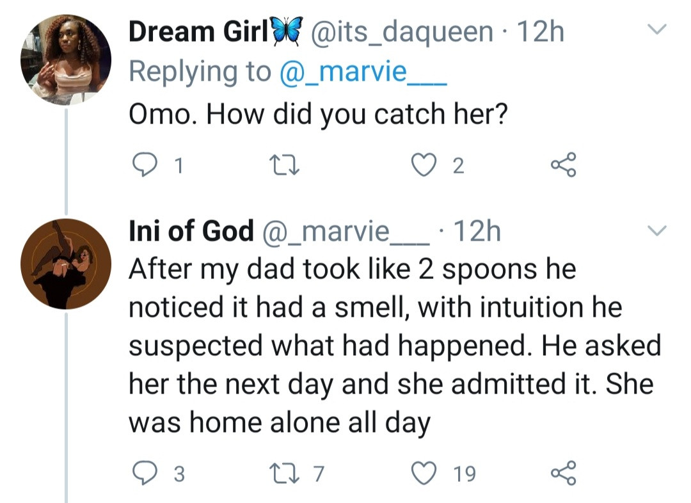Open dropdown menu on Dream Girl's tweet

coord(658,29)
